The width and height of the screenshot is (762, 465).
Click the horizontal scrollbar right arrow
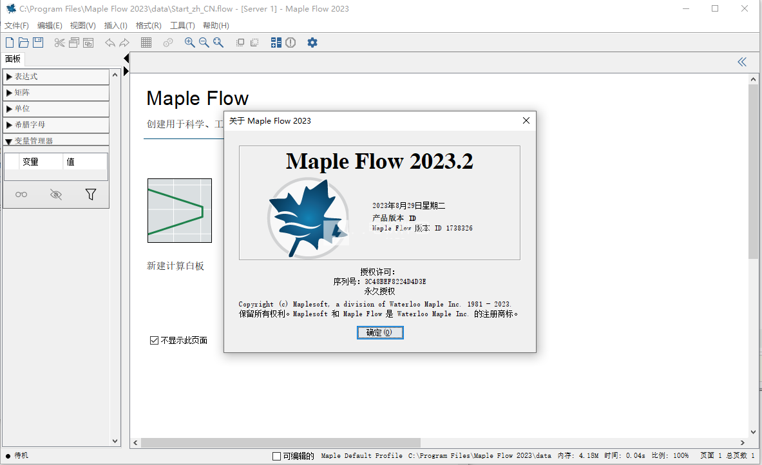point(742,442)
